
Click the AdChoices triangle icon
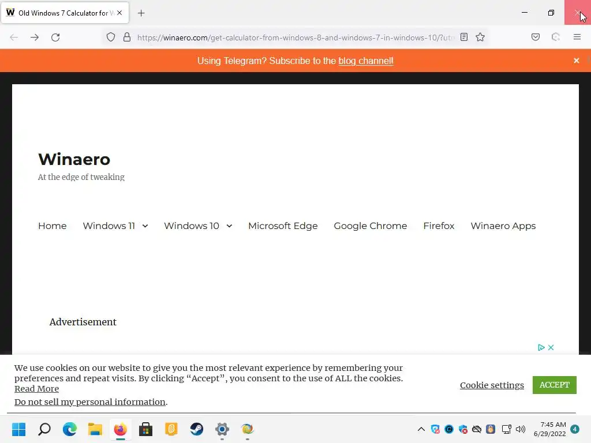pos(541,347)
